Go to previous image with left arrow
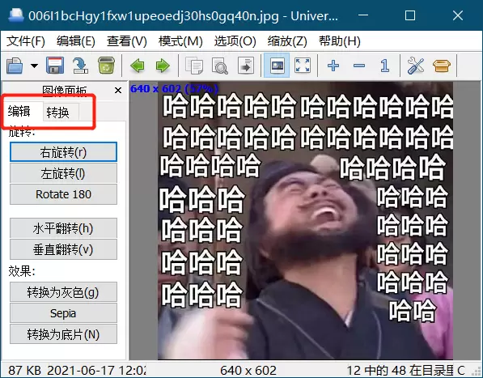The height and width of the screenshot is (378, 483). [138, 66]
